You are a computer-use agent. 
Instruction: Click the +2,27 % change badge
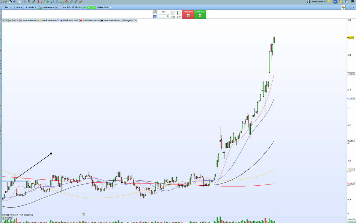click(x=91, y=7)
